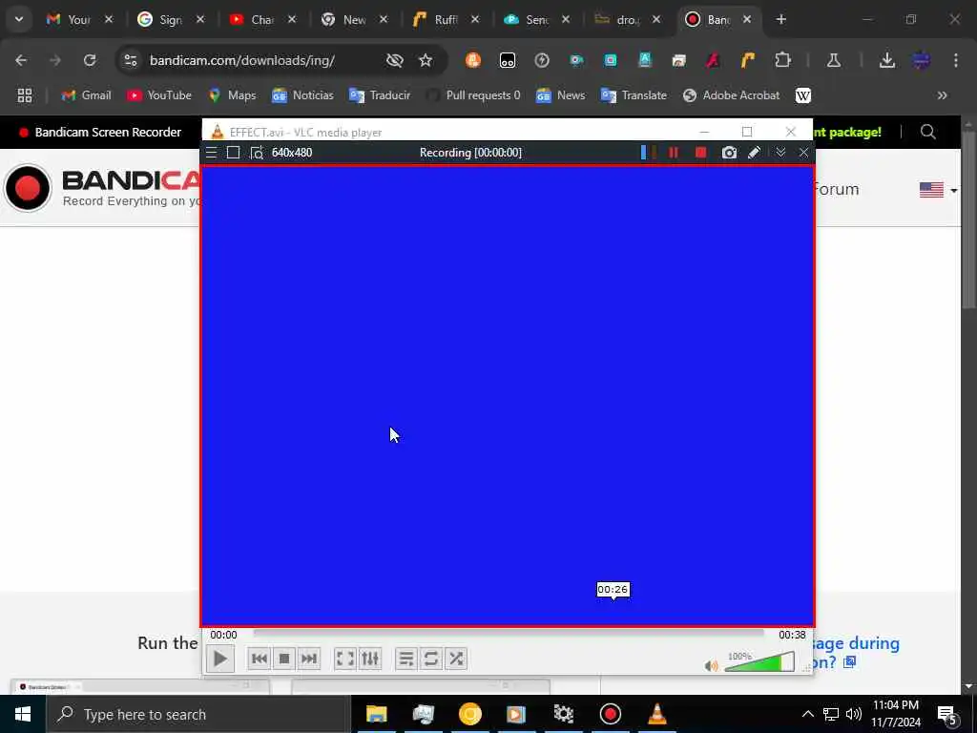Screen dimensions: 977x733
Task: Skip to next media in VLC
Action: point(309,659)
